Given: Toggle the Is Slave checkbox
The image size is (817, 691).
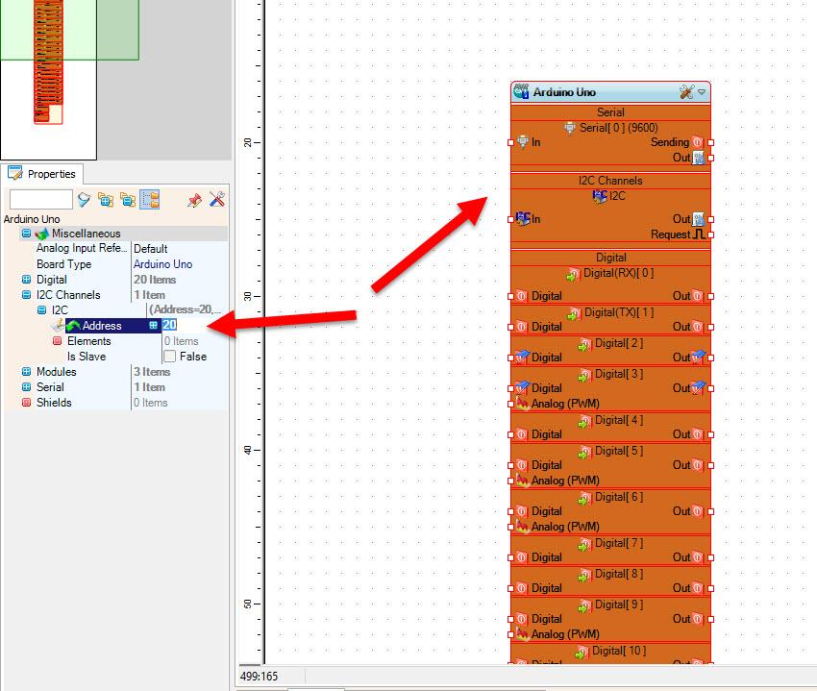Looking at the screenshot, I should pyautogui.click(x=169, y=357).
